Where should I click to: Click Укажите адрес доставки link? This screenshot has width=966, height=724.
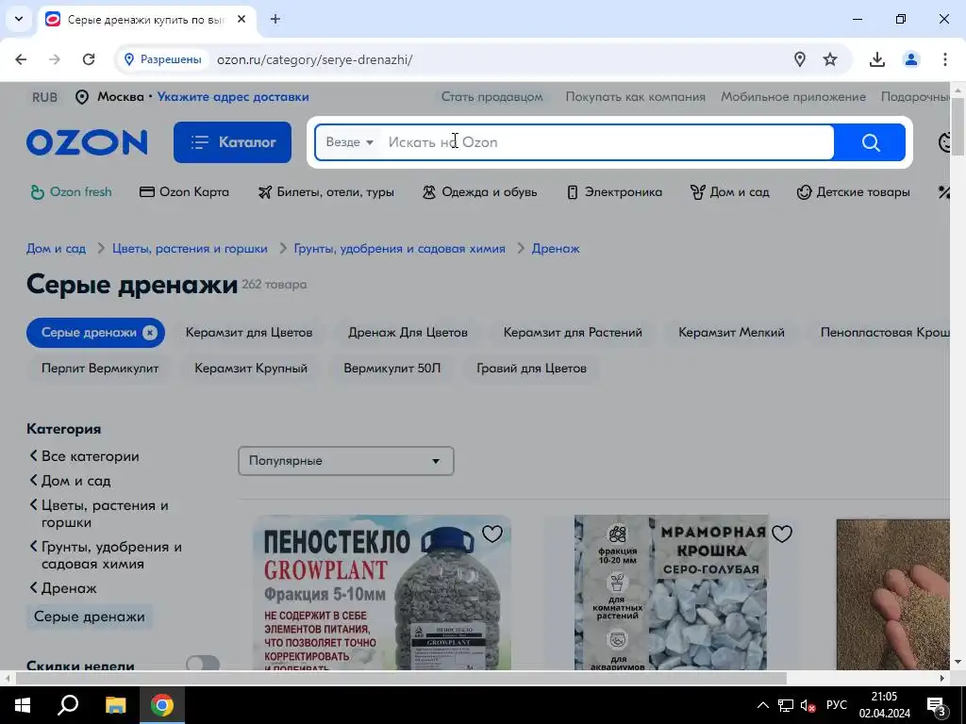tap(233, 97)
